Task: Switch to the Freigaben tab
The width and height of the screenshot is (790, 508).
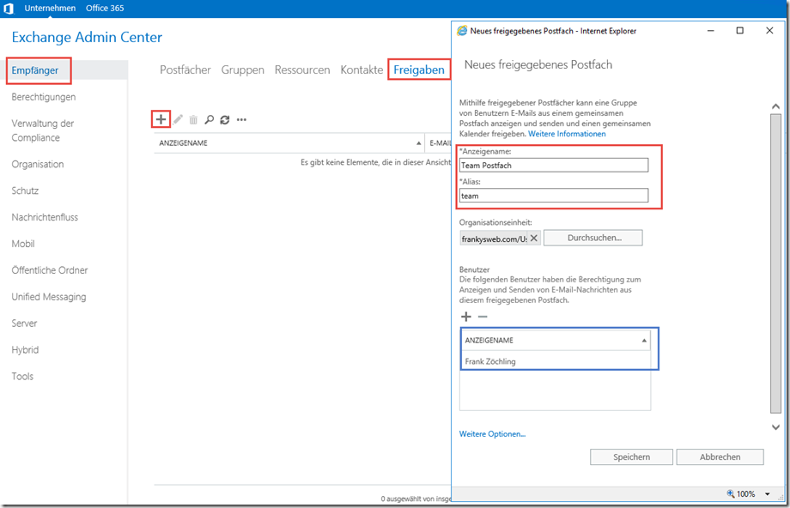Action: 419,70
